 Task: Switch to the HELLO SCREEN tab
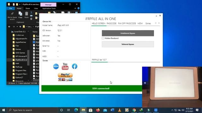98,24
